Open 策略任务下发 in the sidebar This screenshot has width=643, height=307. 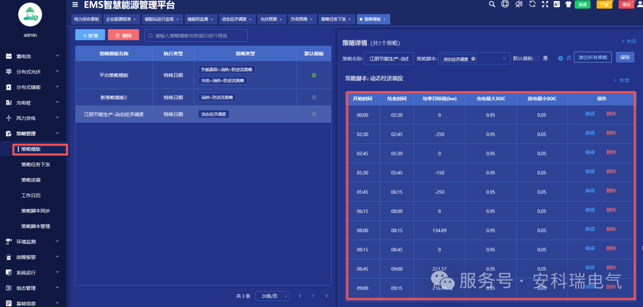pos(35,165)
